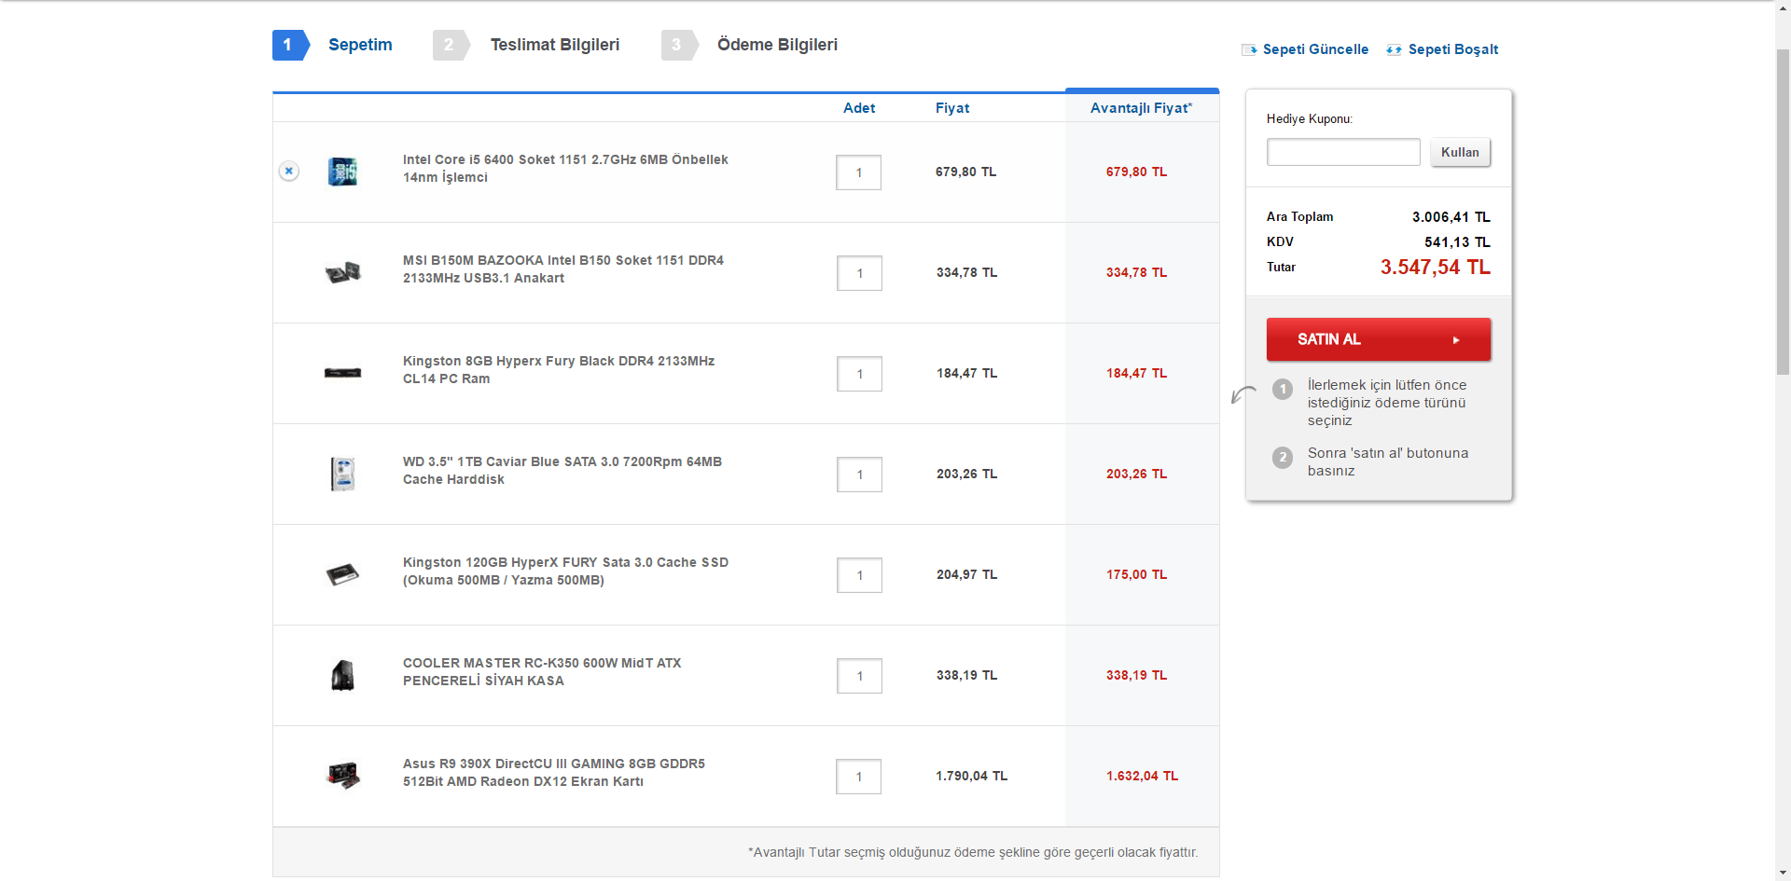Focus the Hediye Kuponu input field
1791x881 pixels.
pos(1343,152)
